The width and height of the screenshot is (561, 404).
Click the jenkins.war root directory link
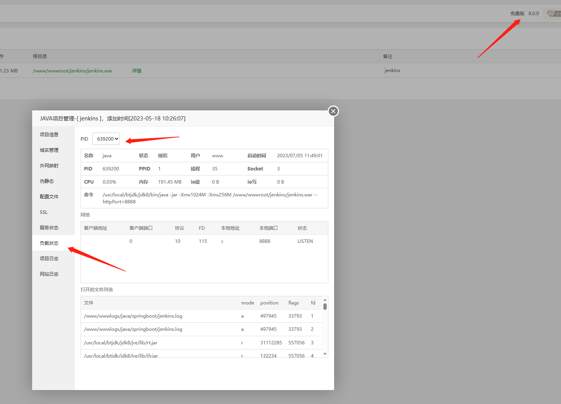[x=73, y=71]
